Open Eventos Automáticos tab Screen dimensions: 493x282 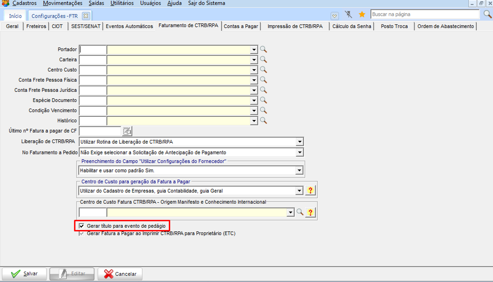[x=129, y=26]
